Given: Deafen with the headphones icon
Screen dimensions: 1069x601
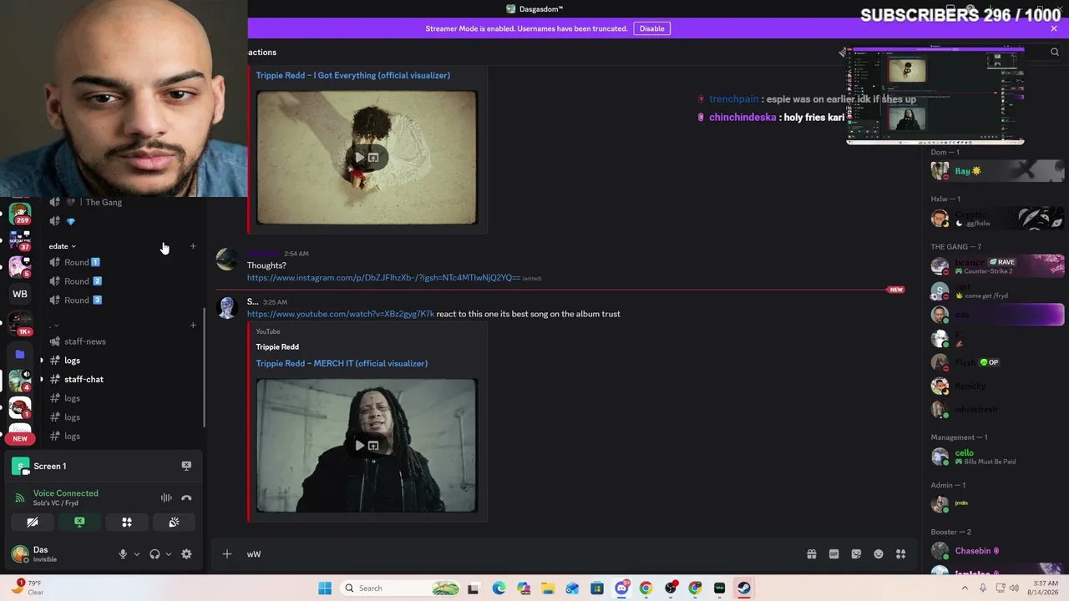Looking at the screenshot, I should (155, 554).
